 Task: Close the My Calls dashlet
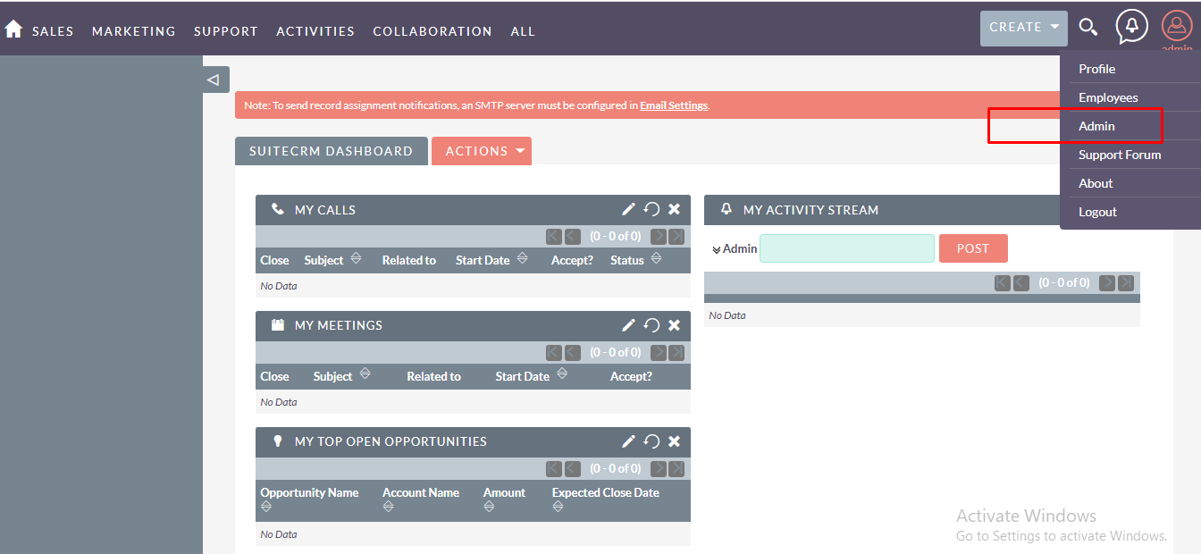674,209
